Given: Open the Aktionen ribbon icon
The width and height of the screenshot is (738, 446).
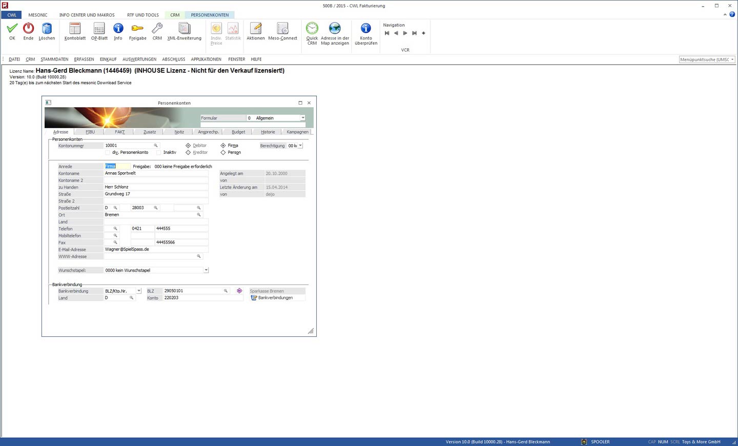Looking at the screenshot, I should pos(255,28).
